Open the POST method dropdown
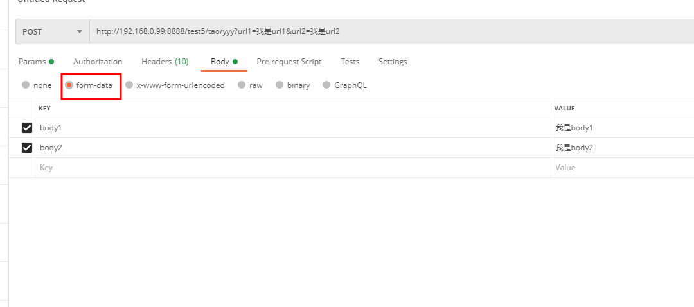694x307 pixels. 53,31
